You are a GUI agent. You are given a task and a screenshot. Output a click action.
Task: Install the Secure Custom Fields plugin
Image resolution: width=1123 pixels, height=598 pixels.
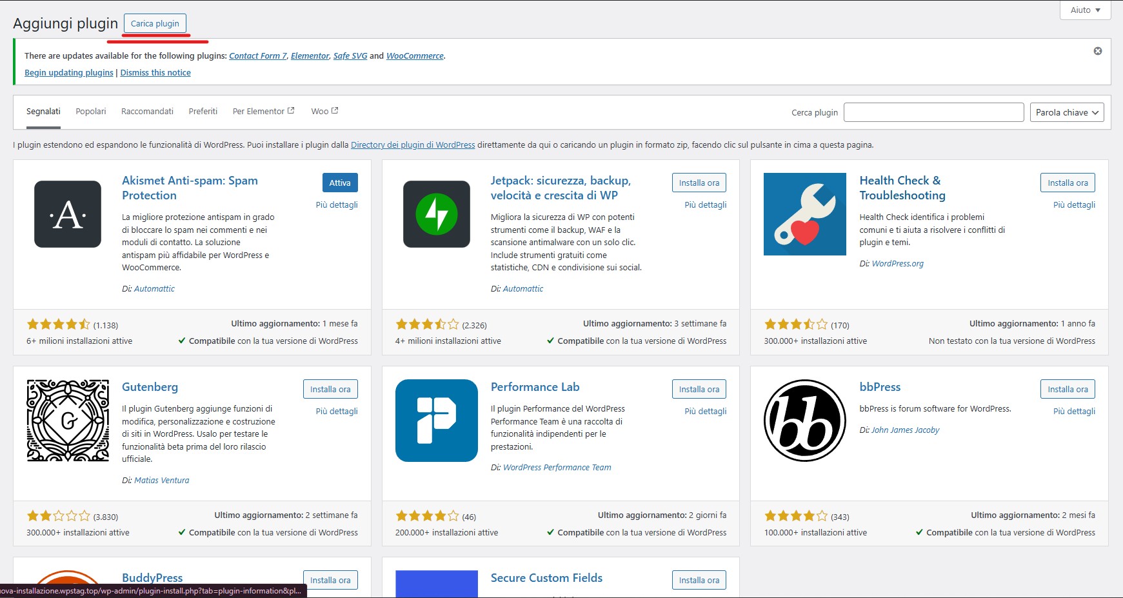click(699, 580)
